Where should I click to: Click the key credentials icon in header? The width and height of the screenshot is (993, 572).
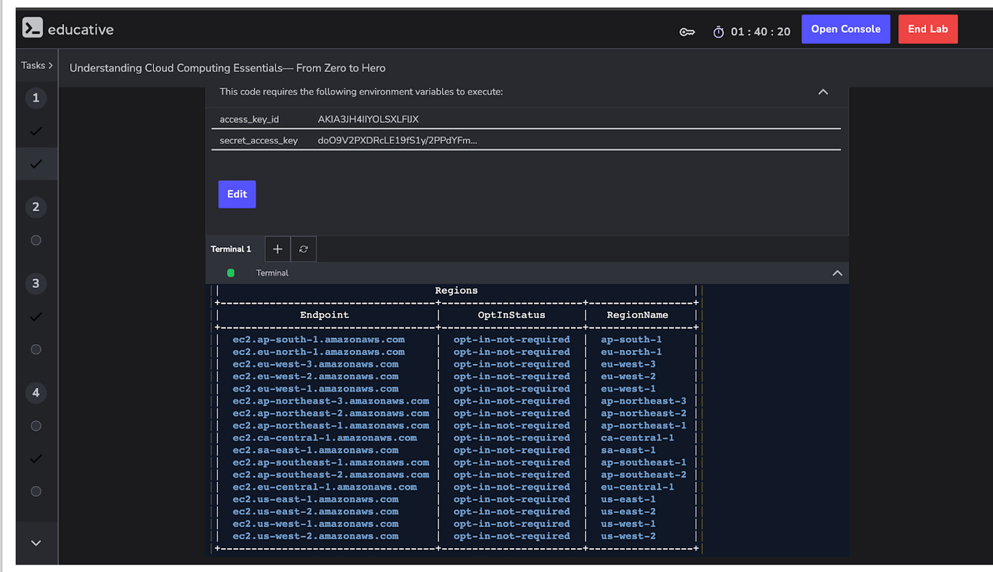tap(687, 32)
